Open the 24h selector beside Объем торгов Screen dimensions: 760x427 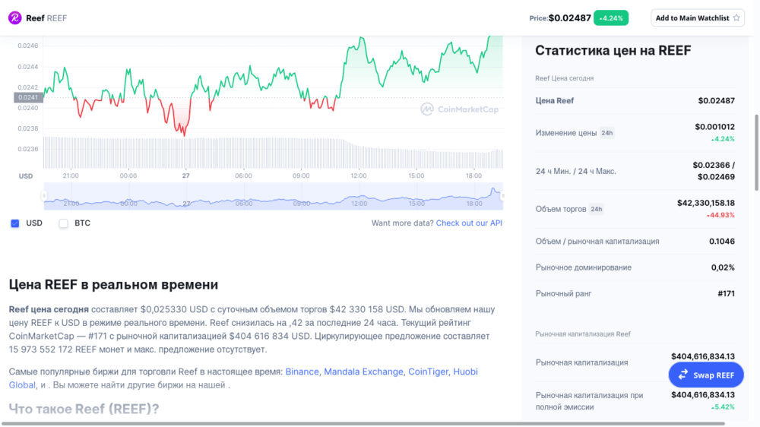(x=597, y=209)
